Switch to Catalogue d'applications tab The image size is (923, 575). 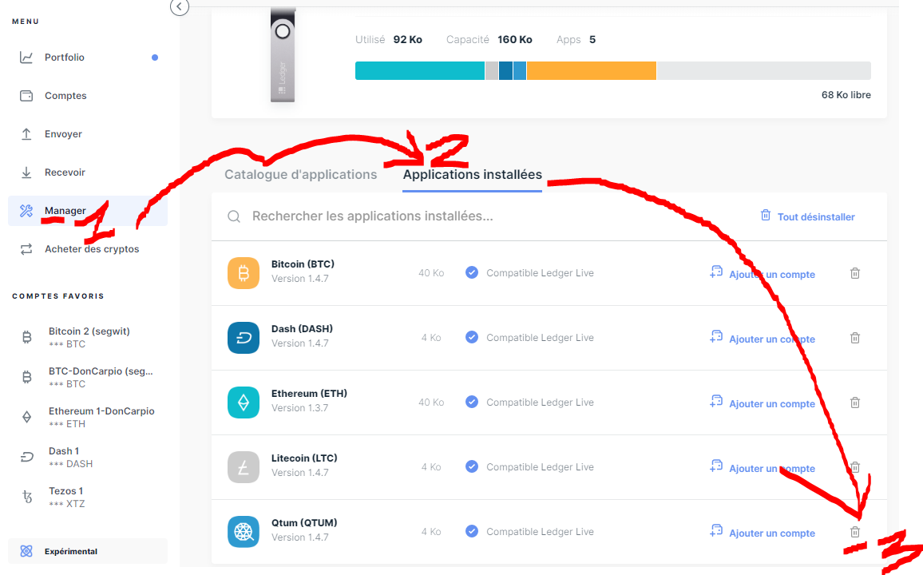(x=300, y=174)
